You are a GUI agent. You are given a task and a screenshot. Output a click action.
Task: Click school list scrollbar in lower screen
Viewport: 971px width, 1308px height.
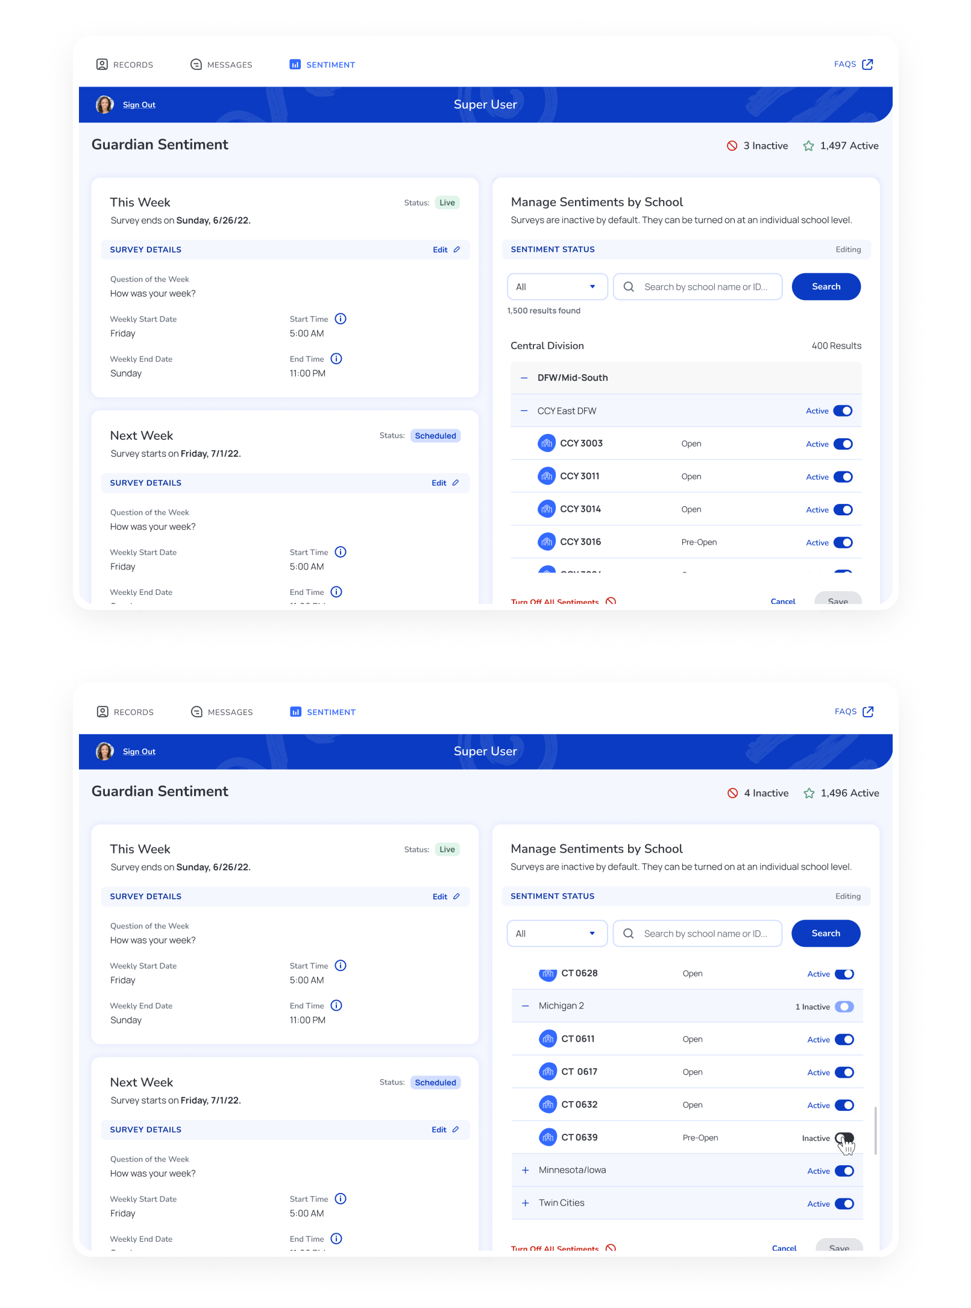875,1131
